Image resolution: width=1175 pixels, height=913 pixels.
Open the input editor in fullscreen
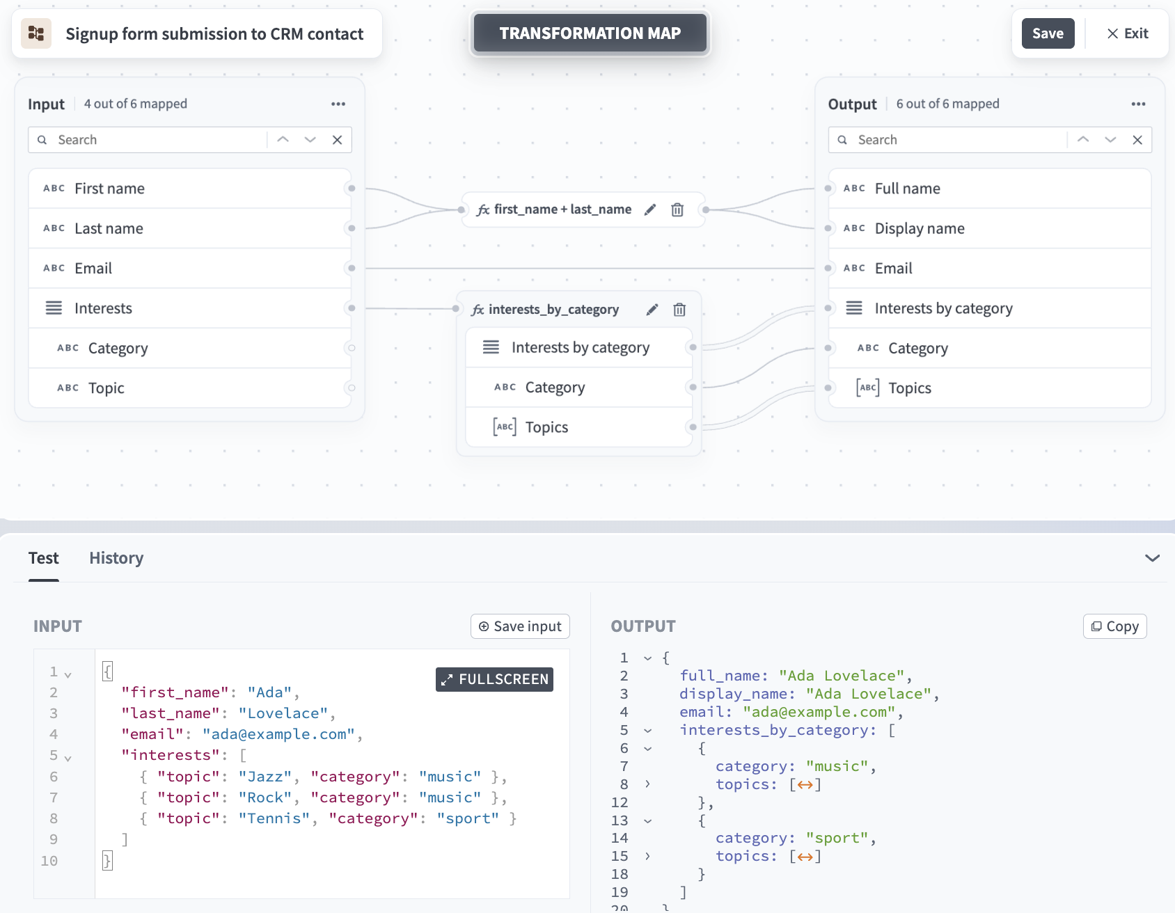495,679
